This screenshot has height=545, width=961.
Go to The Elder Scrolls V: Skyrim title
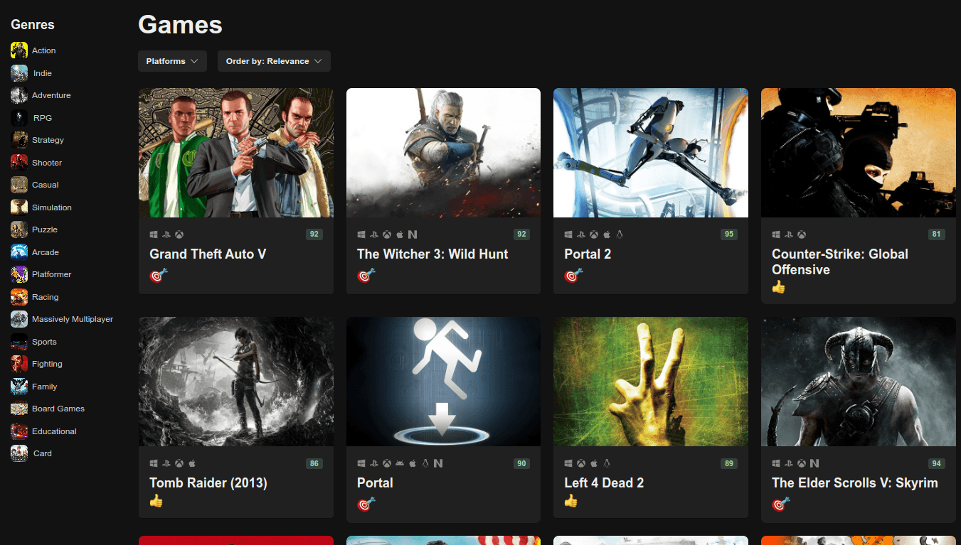854,483
